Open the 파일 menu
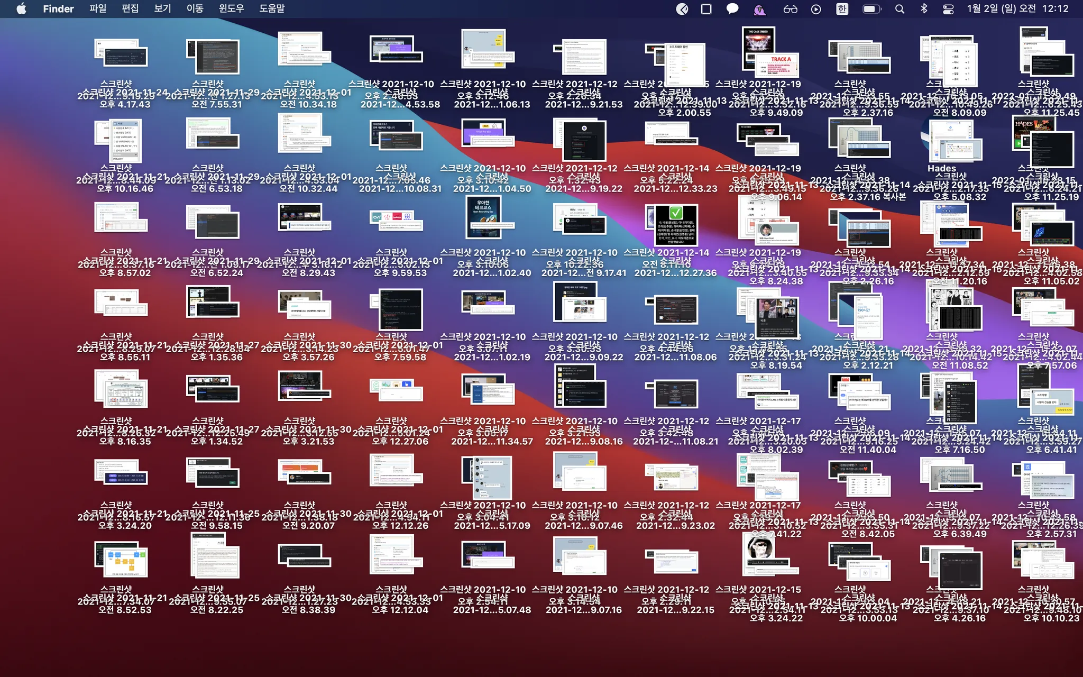Screen dimensions: 1083x677 pos(98,8)
